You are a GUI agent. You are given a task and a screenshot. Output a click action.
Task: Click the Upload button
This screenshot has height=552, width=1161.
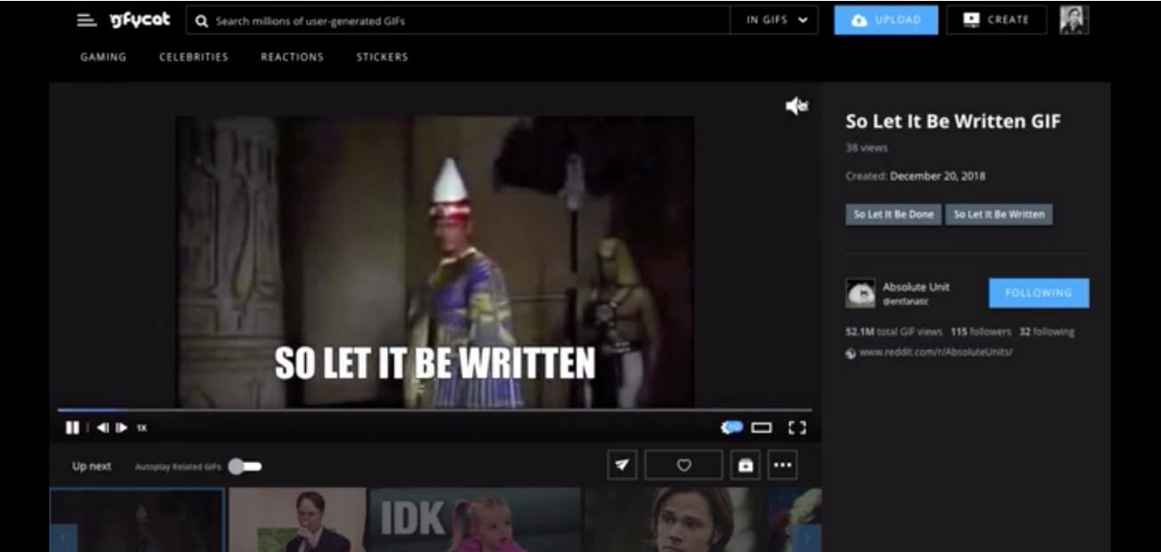click(886, 20)
